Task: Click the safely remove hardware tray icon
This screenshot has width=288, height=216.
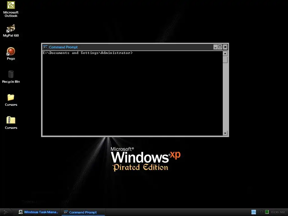Action: pos(261,212)
